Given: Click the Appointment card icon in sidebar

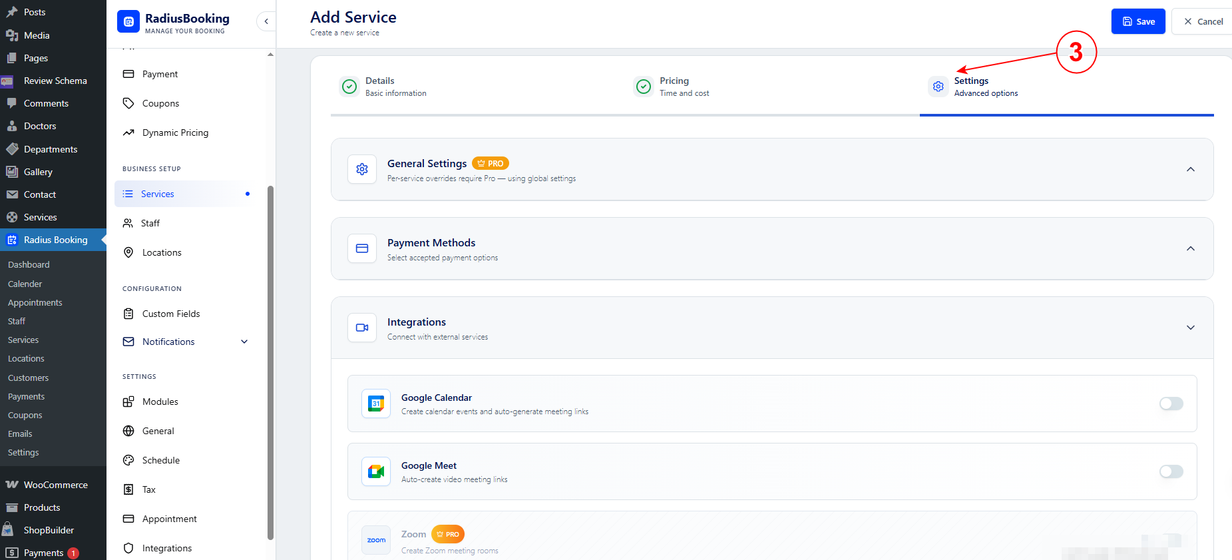Looking at the screenshot, I should point(128,519).
